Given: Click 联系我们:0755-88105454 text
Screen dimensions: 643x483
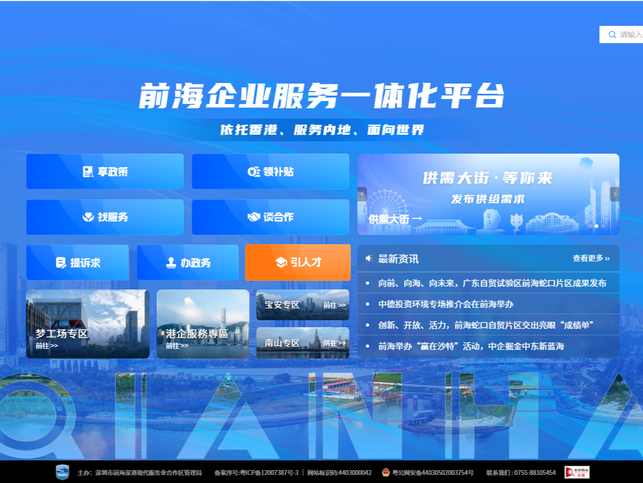Looking at the screenshot, I should tap(521, 473).
